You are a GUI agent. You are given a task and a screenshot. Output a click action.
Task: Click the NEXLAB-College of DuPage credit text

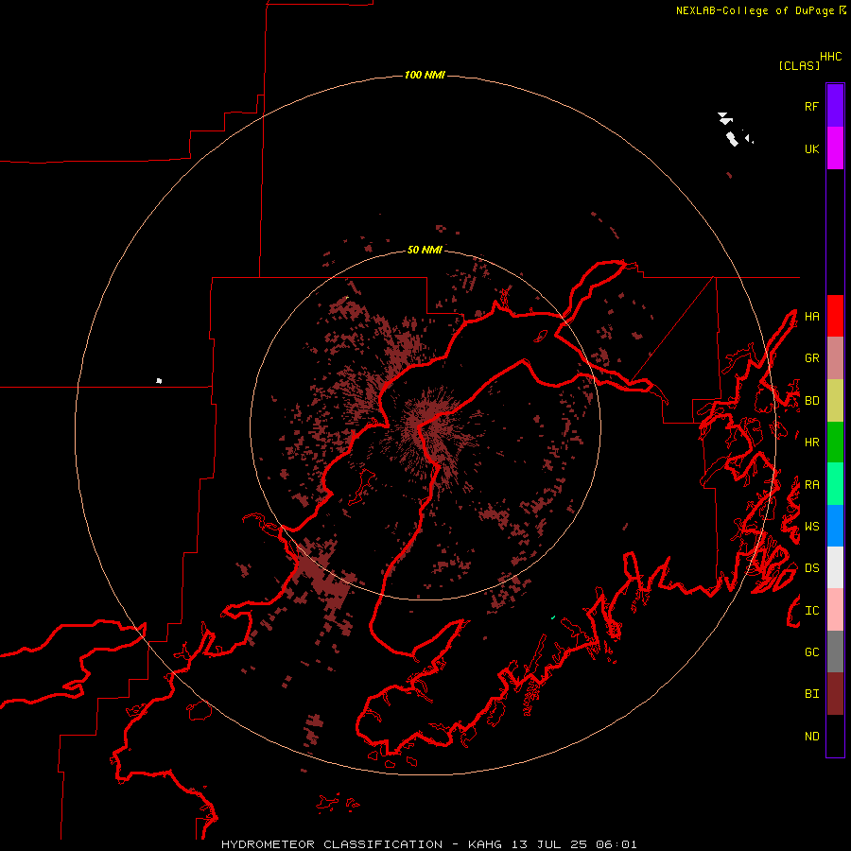755,10
